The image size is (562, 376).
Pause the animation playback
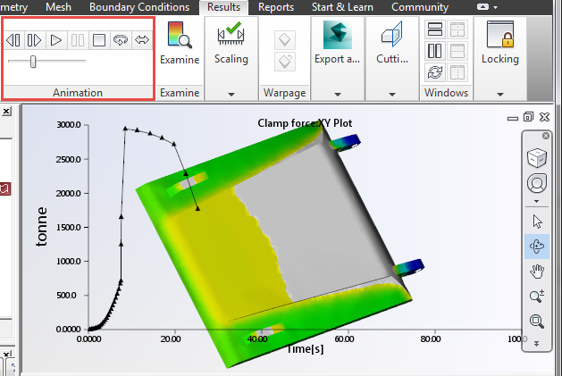coord(78,40)
